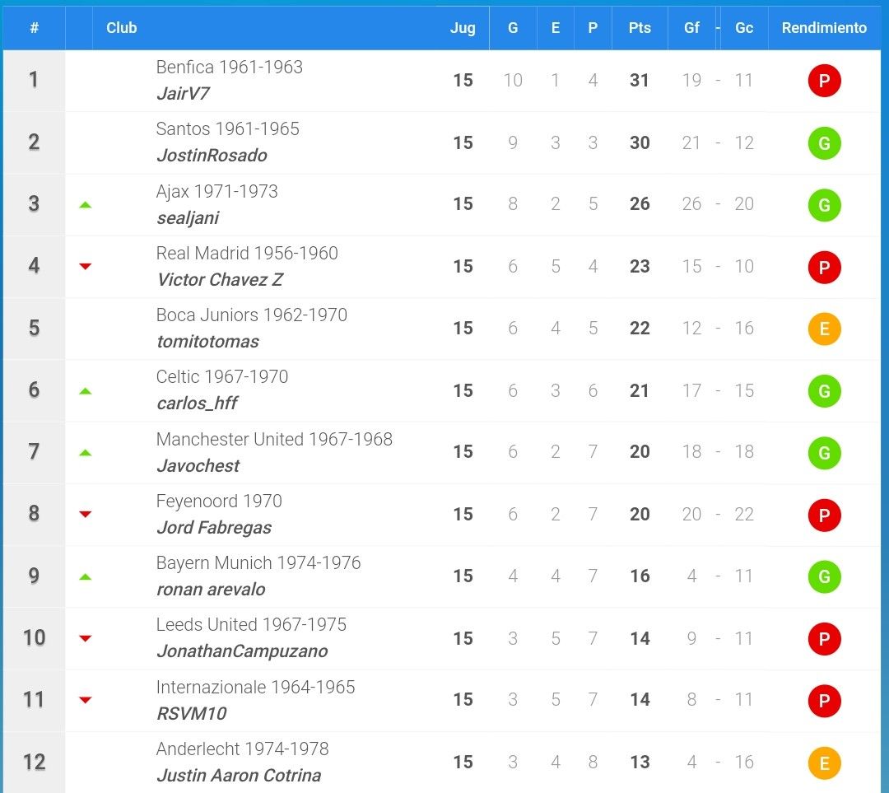Click Real Madrid red down arrow indicator
The image size is (889, 793).
85,267
